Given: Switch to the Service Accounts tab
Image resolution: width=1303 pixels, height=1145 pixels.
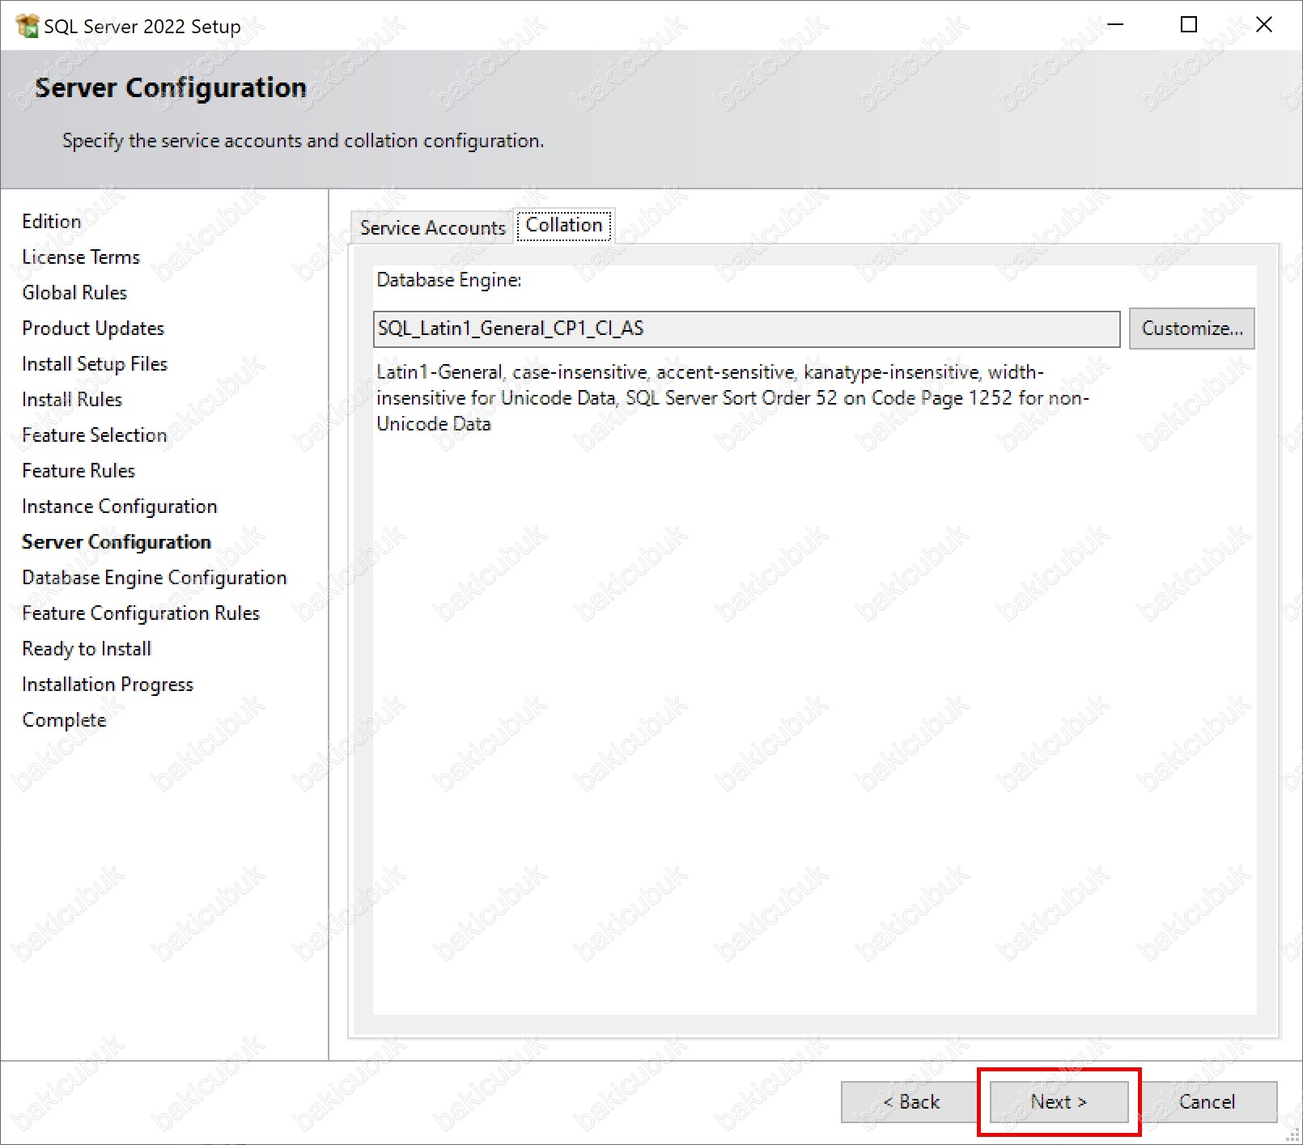Looking at the screenshot, I should click(432, 228).
